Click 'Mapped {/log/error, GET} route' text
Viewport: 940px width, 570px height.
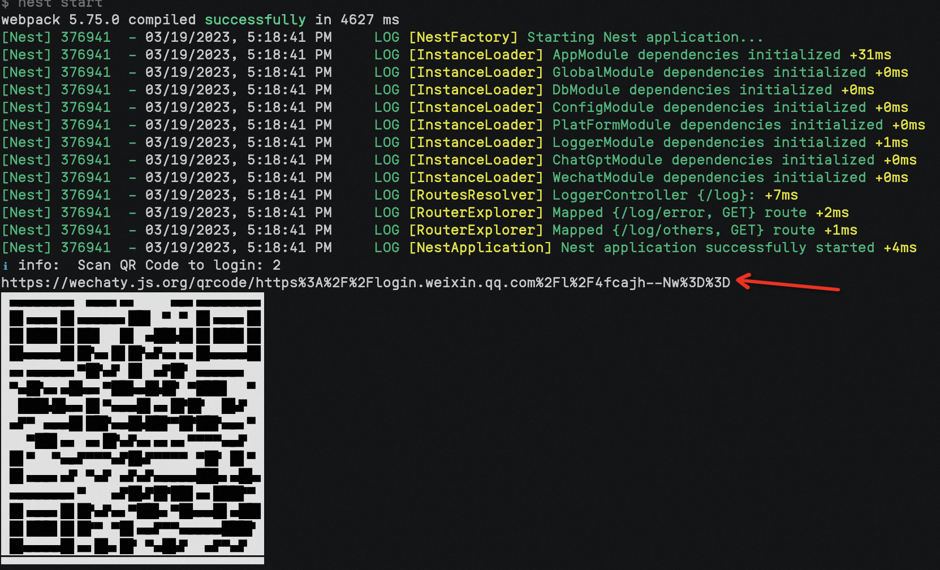[679, 213]
